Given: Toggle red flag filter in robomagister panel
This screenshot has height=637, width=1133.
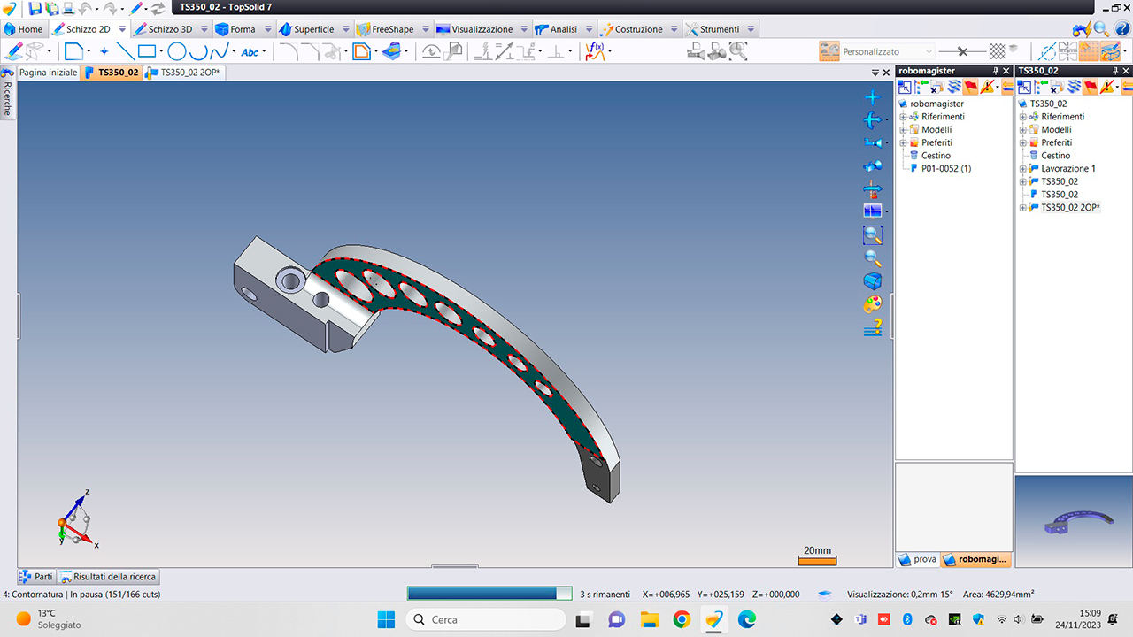Looking at the screenshot, I should pyautogui.click(x=970, y=87).
